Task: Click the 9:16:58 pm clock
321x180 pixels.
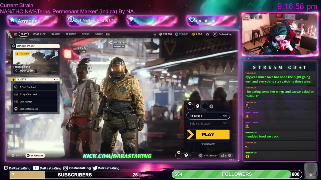Action: [x=297, y=6]
